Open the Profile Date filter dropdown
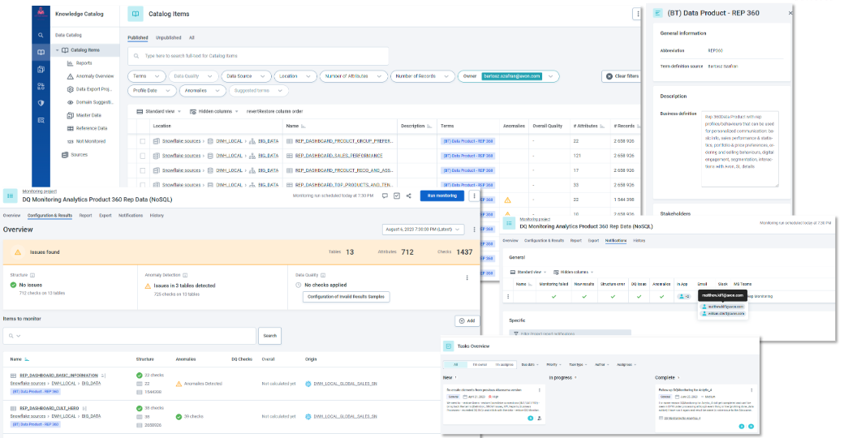The image size is (844, 438). 152,91
